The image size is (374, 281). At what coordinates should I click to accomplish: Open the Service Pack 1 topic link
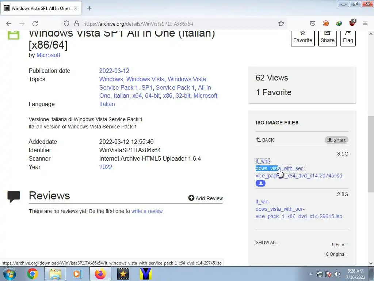[x=175, y=87]
